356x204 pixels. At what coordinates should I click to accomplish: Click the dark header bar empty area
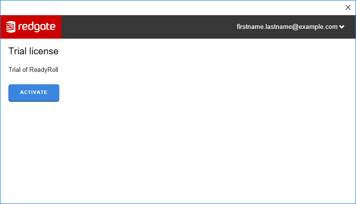[x=147, y=27]
